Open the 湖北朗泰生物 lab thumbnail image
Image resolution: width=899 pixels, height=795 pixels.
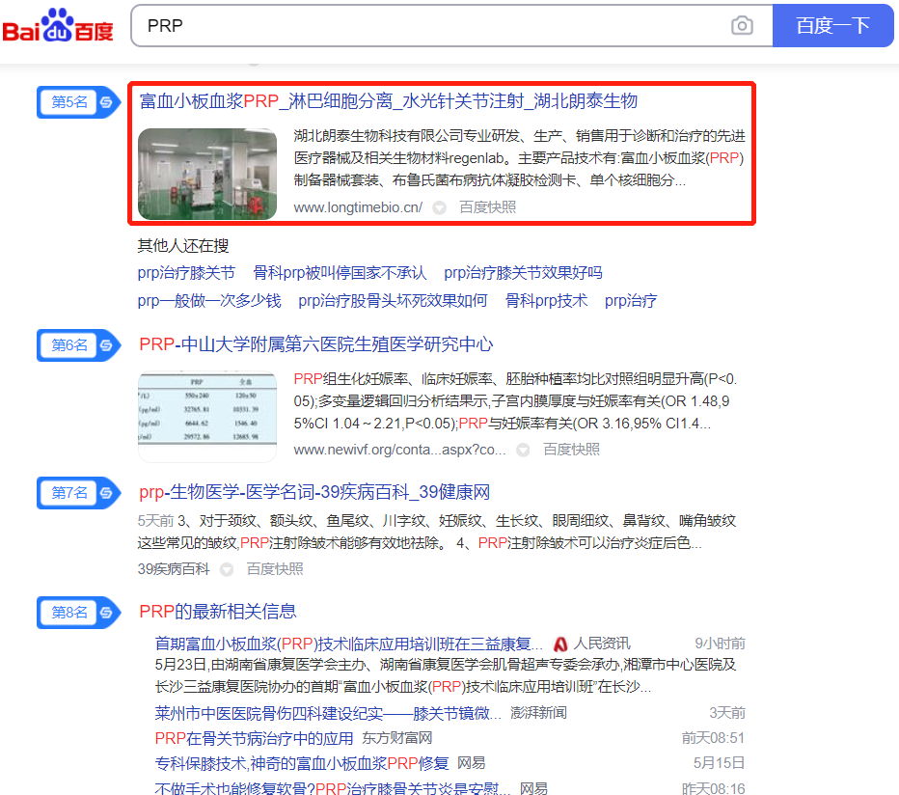(x=207, y=174)
